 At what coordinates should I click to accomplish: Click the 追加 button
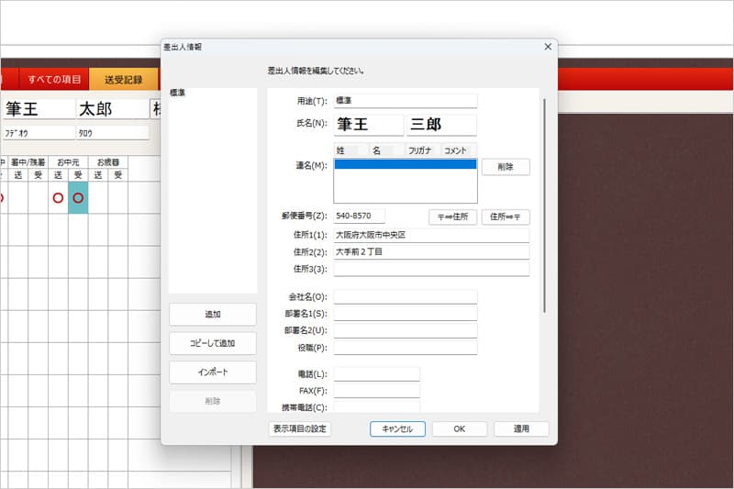pos(213,315)
